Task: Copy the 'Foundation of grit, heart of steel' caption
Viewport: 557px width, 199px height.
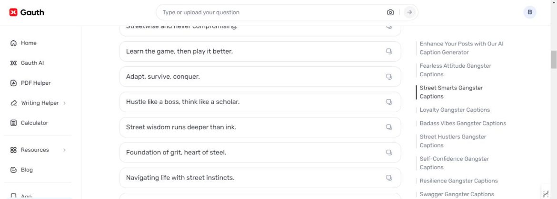Action: [x=389, y=153]
